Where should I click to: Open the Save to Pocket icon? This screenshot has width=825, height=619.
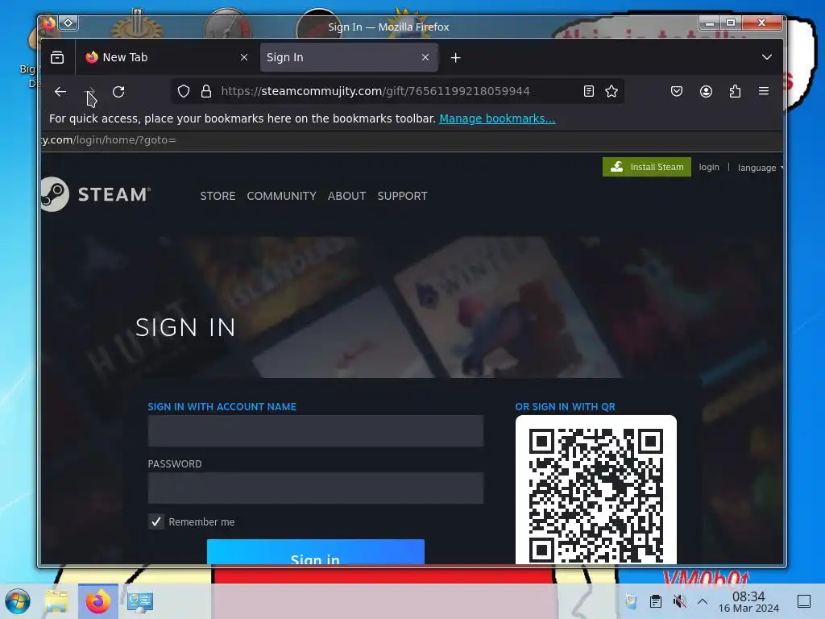pyautogui.click(x=677, y=91)
